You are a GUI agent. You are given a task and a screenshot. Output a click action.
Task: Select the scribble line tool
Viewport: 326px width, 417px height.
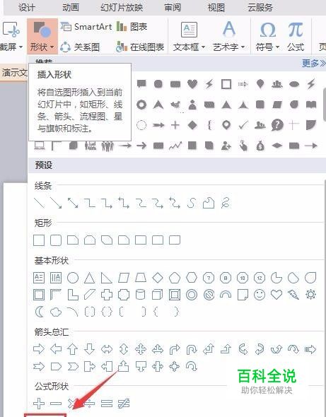(x=226, y=203)
